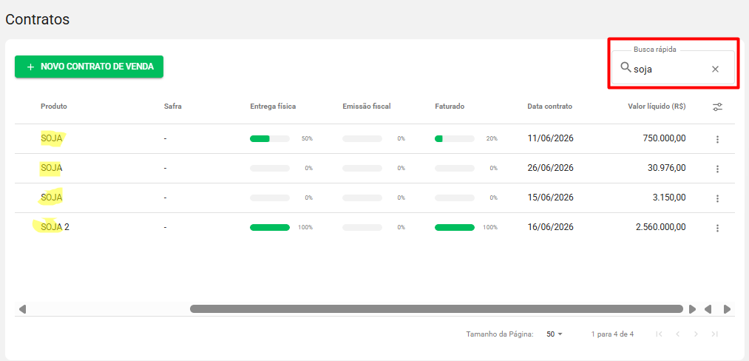Screen dimensions: 749x361
Task: Sort by Data contrato column header
Action: pos(549,106)
